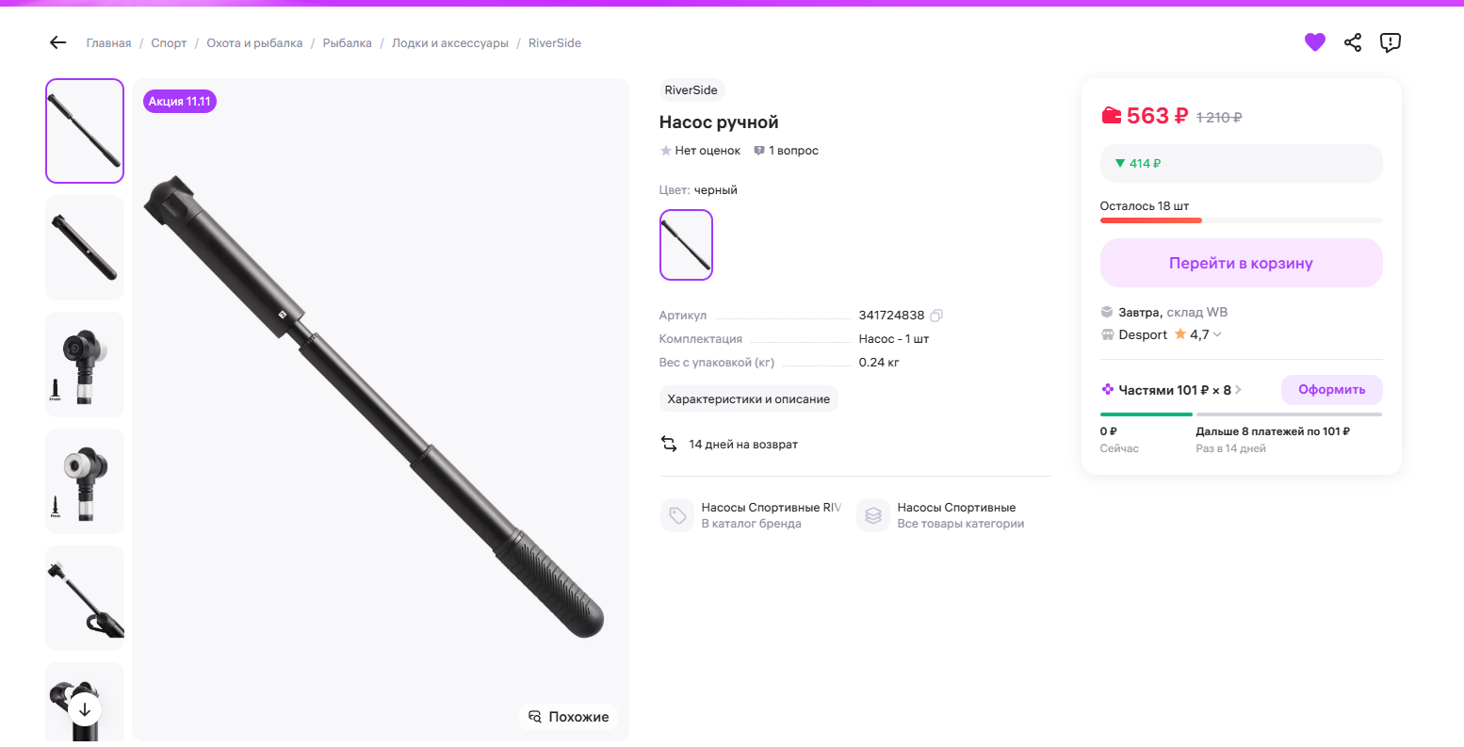
Task: Copy the article number 341724838
Action: tap(936, 316)
